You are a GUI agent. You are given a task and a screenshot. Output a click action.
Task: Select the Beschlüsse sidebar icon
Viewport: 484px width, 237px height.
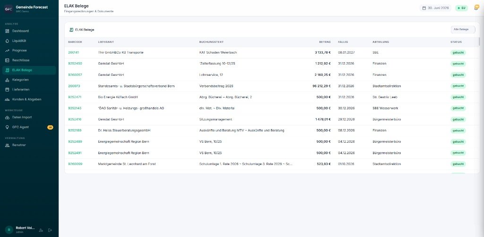point(8,60)
